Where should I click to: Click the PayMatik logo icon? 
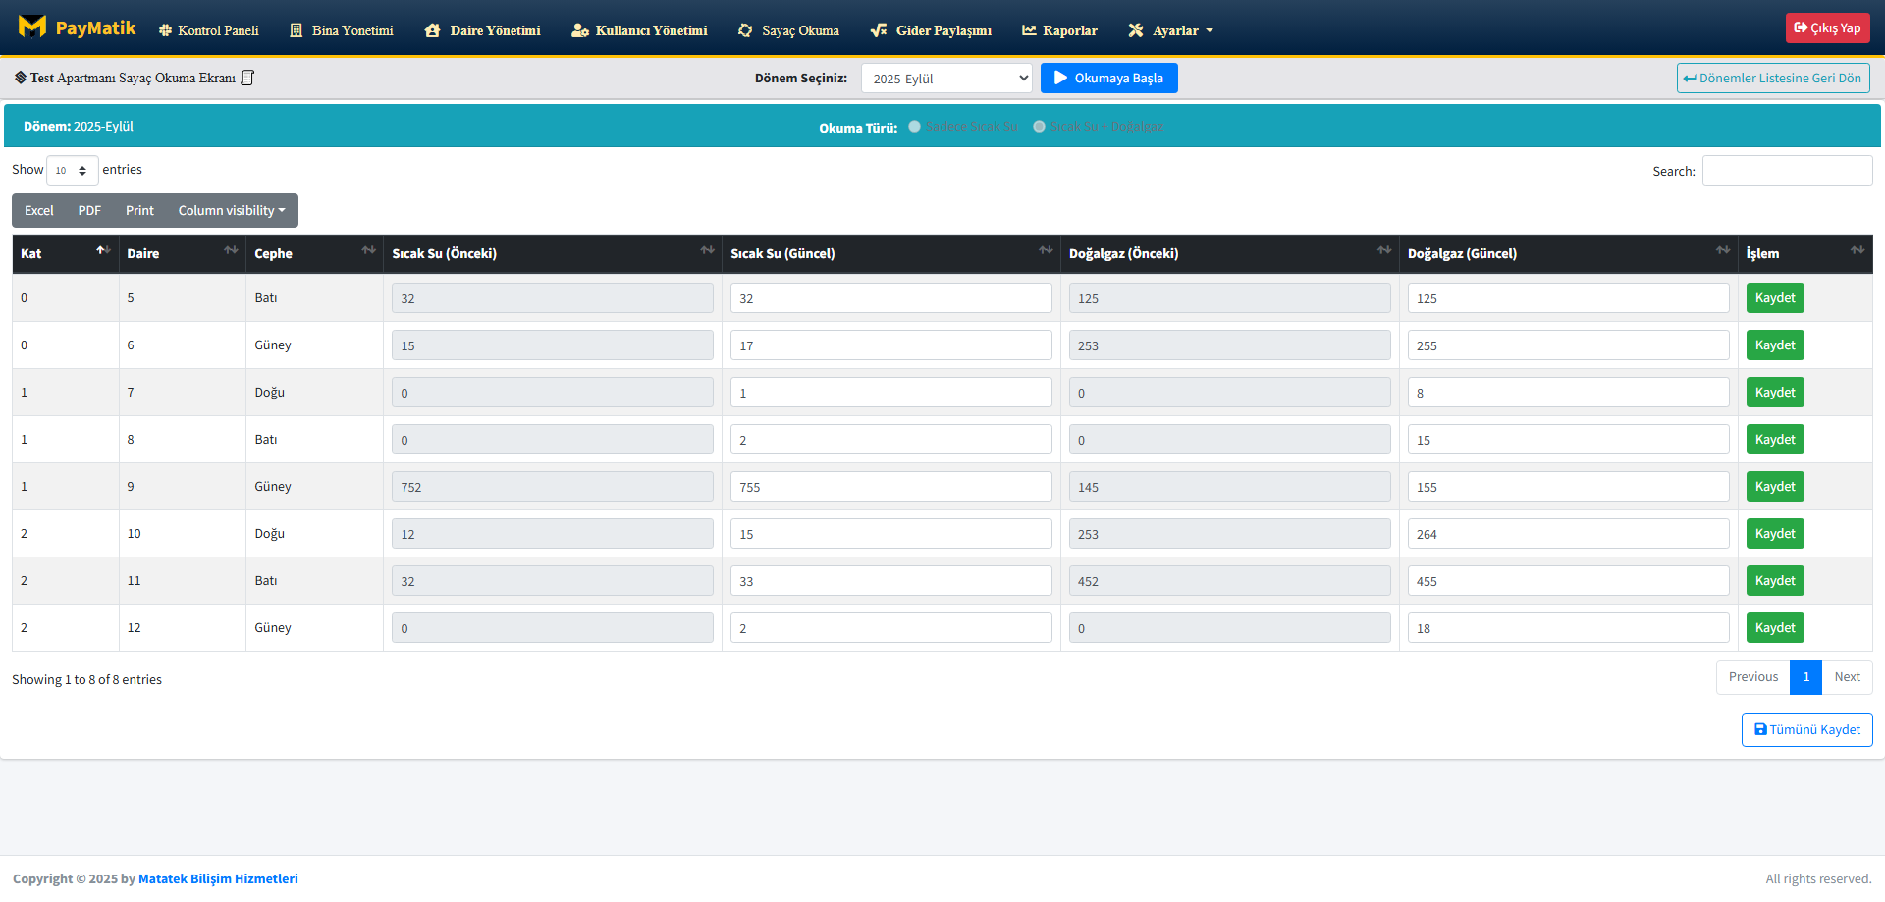coord(32,27)
